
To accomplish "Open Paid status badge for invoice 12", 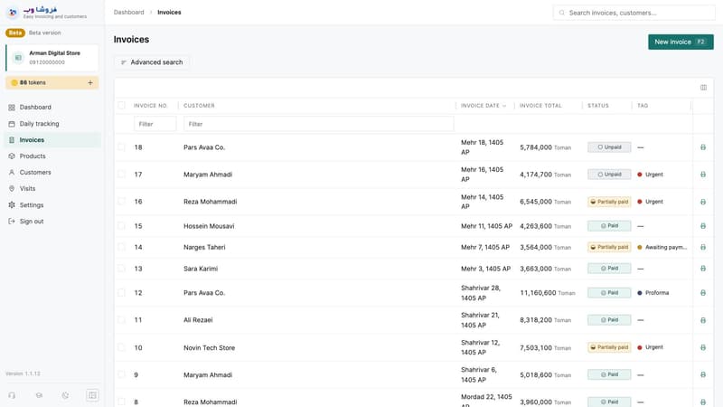I will point(609,292).
